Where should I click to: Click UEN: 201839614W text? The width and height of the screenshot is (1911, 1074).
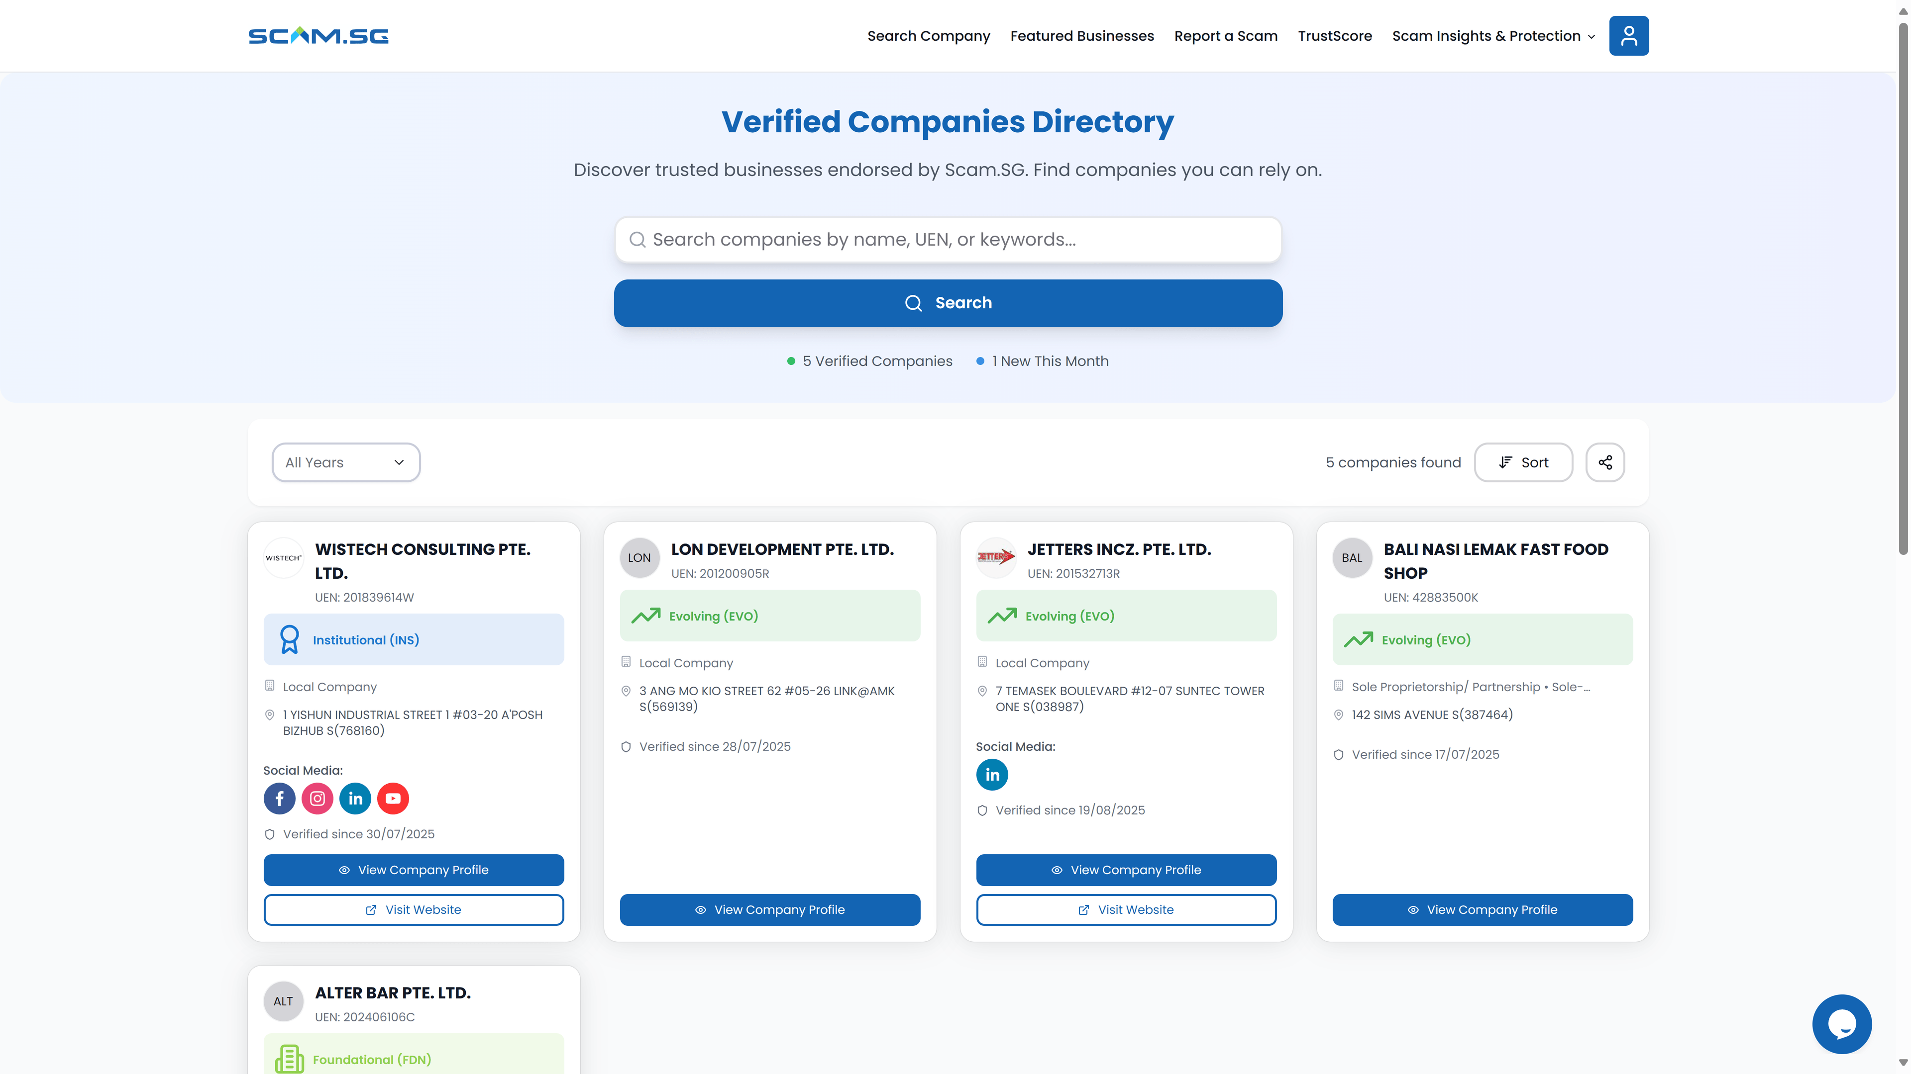click(364, 597)
